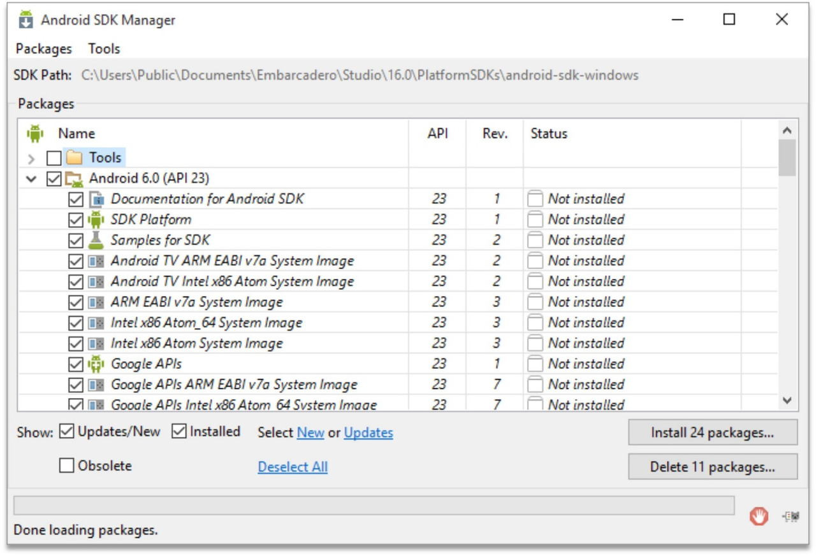Select New packages link
Screen dimensions: 816x556
[x=310, y=433]
